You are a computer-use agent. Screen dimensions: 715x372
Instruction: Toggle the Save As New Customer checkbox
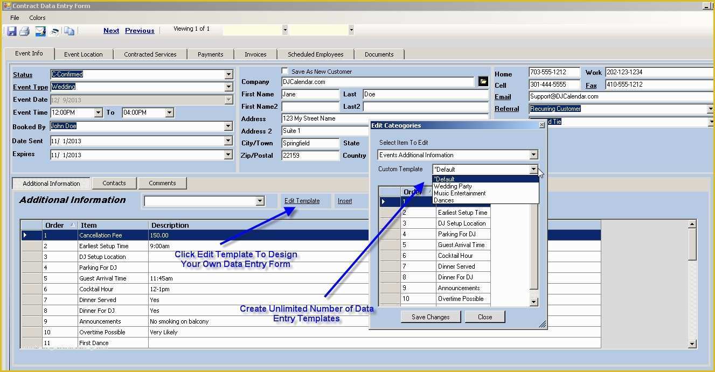pos(284,71)
